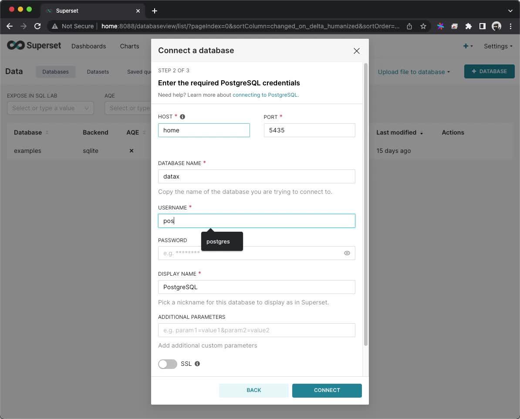Click the share icon in the address bar
Screen dimensions: 520x419
coord(409,26)
